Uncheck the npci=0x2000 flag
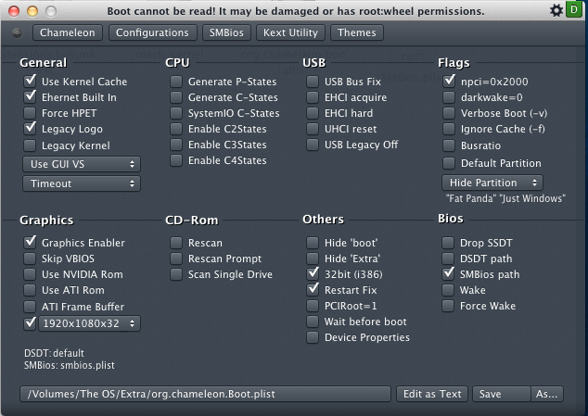588x416 pixels. pos(449,81)
